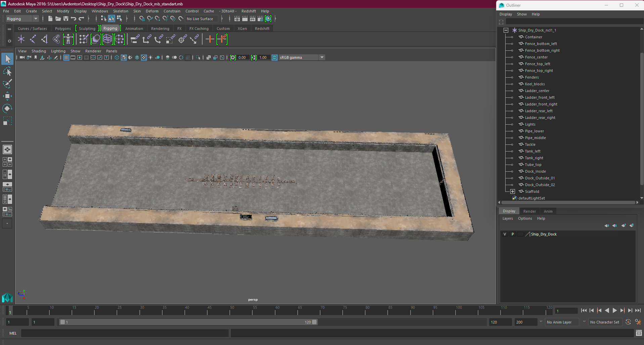Toggle smooth shade all cube icon

pyautogui.click(x=124, y=57)
